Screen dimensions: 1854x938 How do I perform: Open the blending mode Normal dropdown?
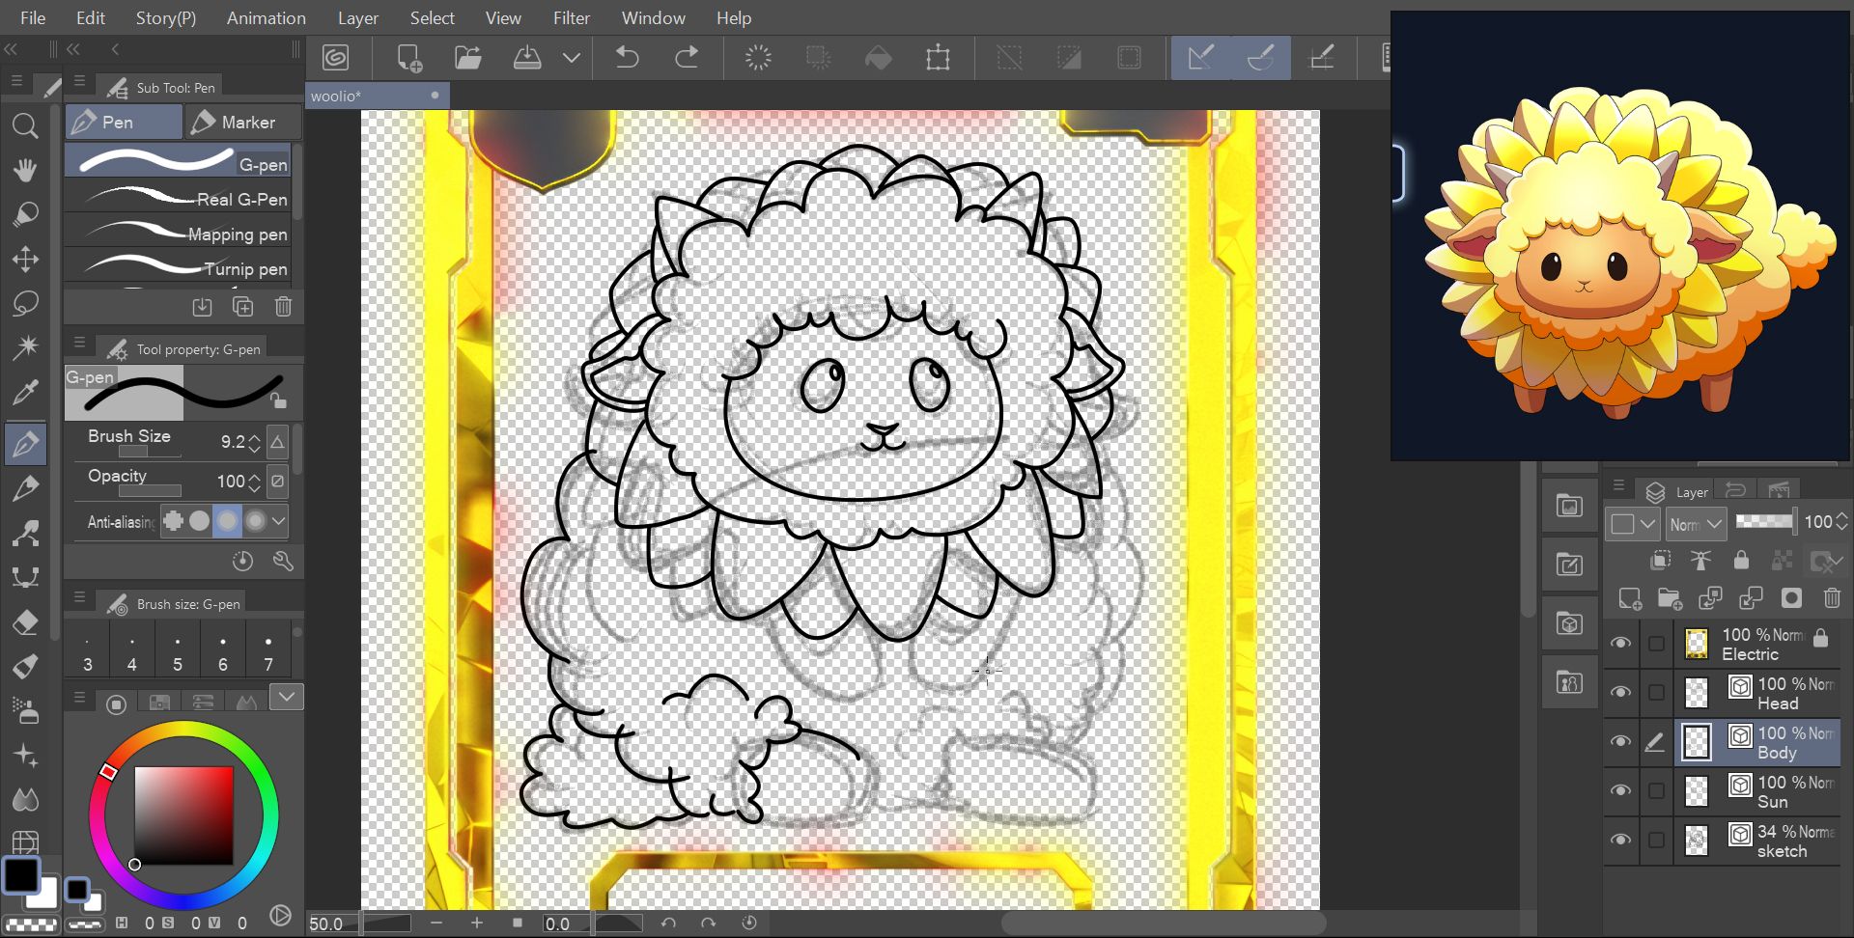[x=1696, y=524]
